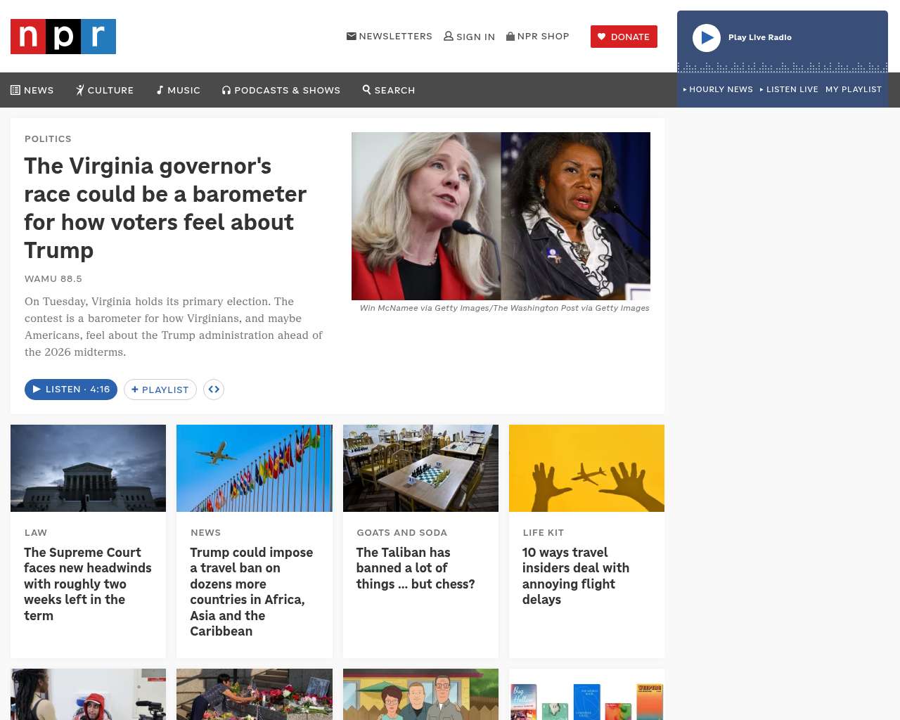Open NPR Shop bag icon
Image resolution: width=900 pixels, height=720 pixels.
[x=510, y=36]
